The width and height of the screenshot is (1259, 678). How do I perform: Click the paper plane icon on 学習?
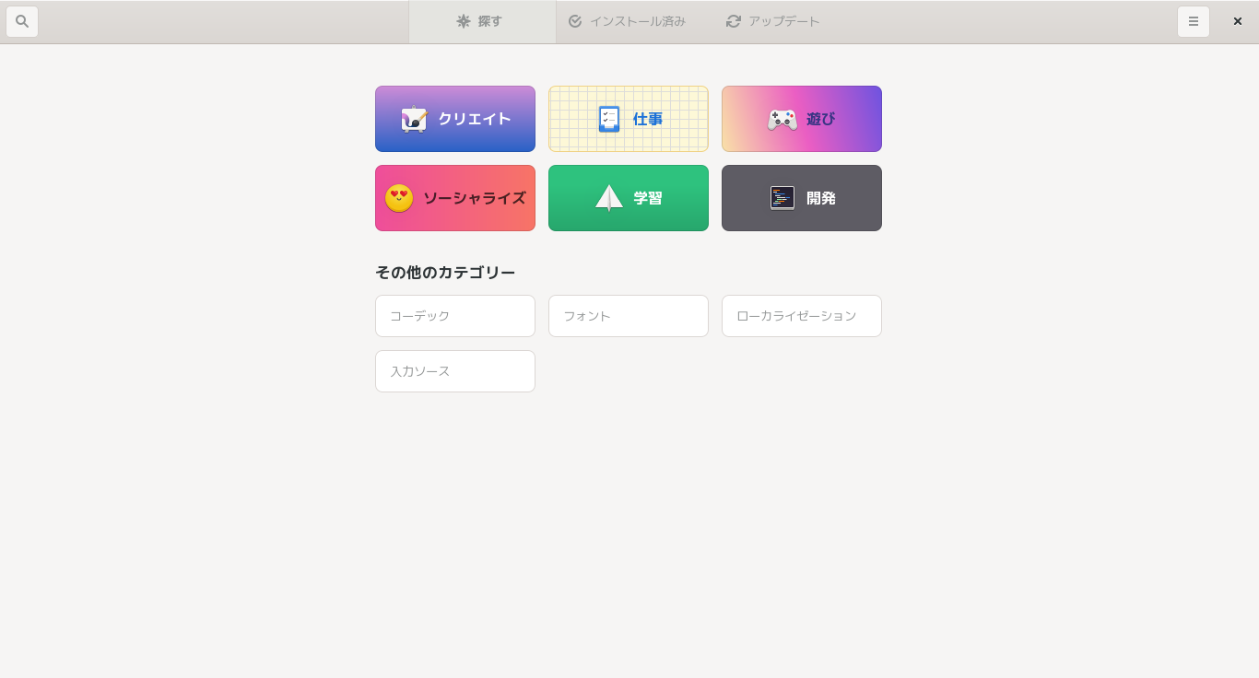[609, 198]
